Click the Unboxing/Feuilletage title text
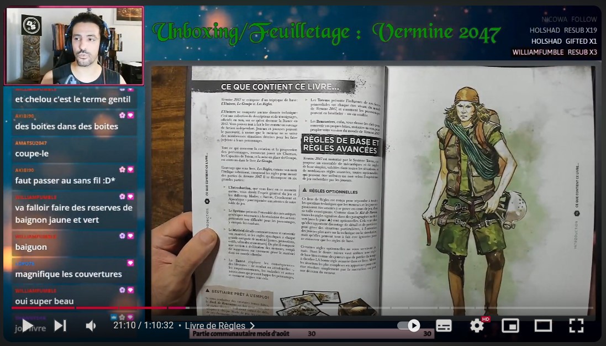Screen dimensions: 606x346 click(326, 33)
